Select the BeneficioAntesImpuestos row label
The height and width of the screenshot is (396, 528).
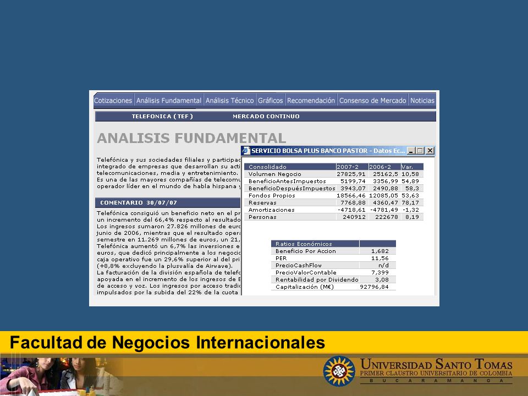(x=287, y=181)
